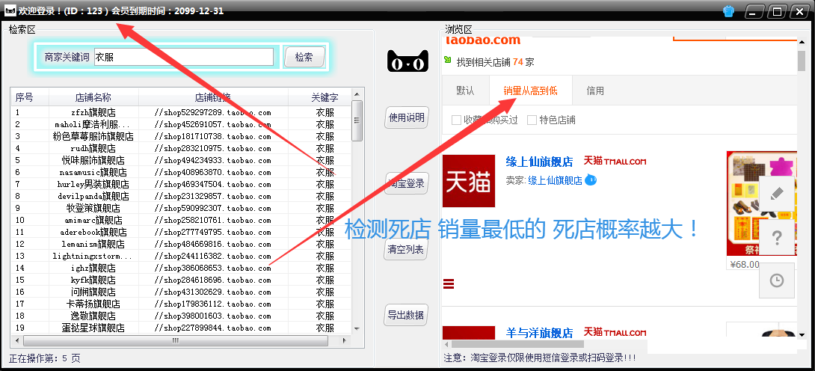Select row 9 牧登策旗舰店

click(181, 208)
